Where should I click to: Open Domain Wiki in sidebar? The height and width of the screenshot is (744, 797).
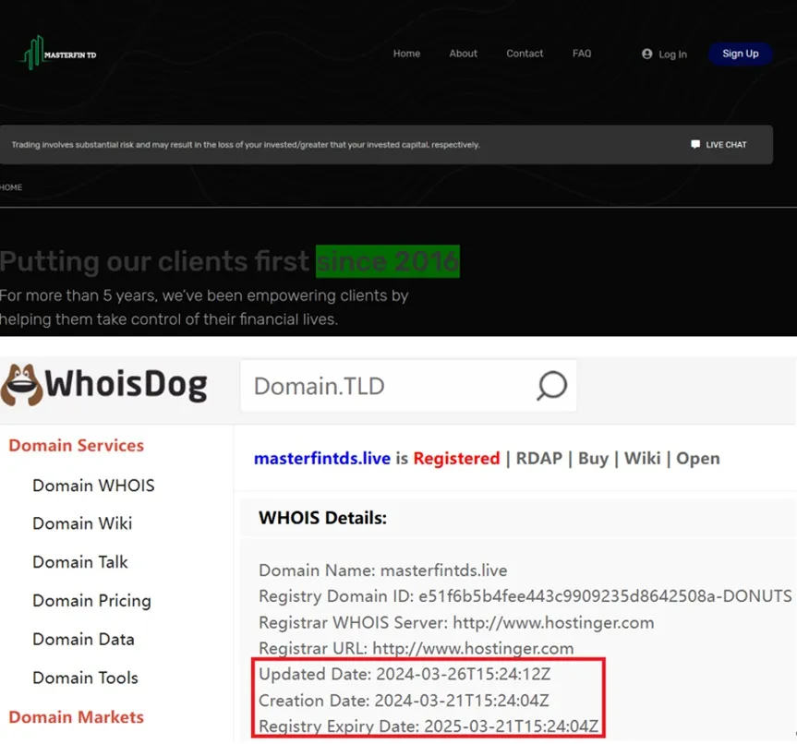pos(82,523)
